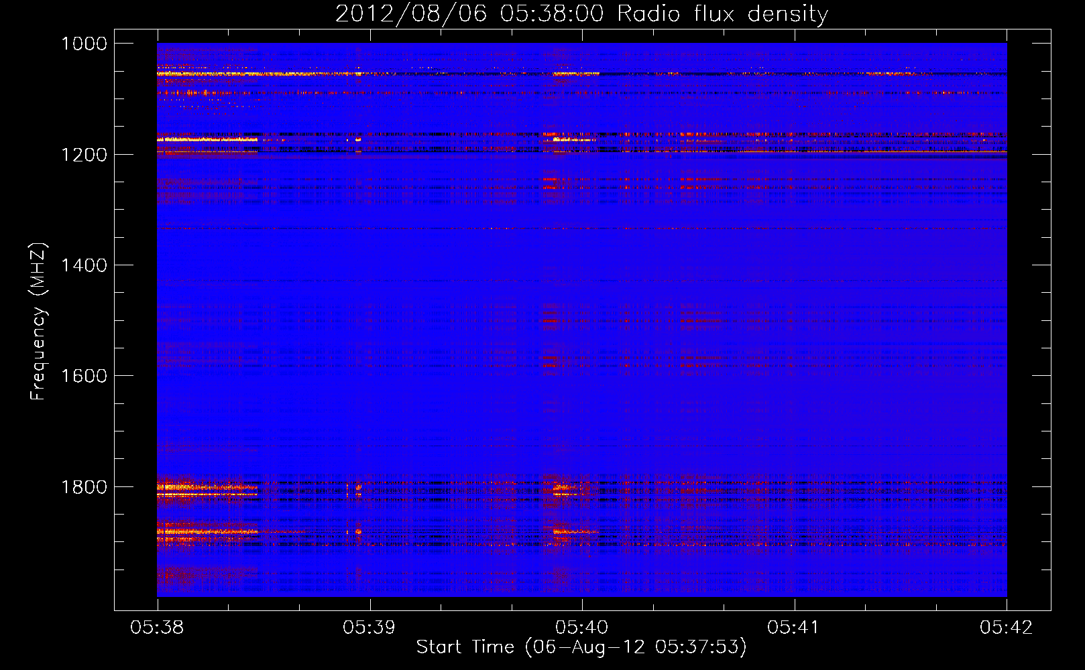The width and height of the screenshot is (1085, 670).
Task: Click the 'Start Time (06-Aug-12 05:37:53)' axis label
Action: (581, 647)
